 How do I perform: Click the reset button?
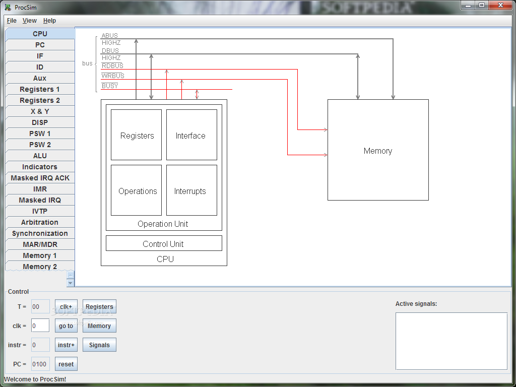pyautogui.click(x=66, y=364)
